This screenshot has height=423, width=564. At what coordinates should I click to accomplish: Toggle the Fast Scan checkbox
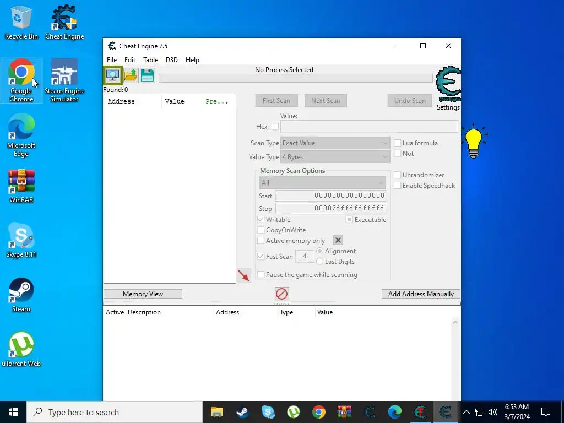[261, 257]
